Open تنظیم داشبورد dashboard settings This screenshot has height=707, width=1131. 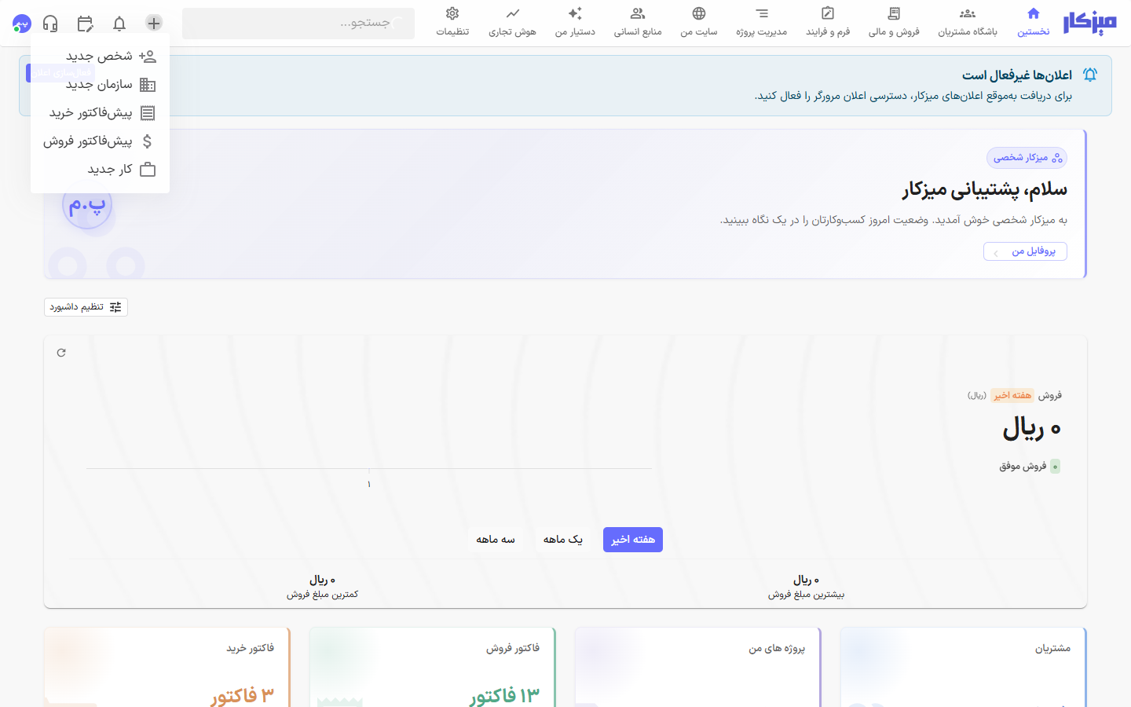click(x=86, y=307)
